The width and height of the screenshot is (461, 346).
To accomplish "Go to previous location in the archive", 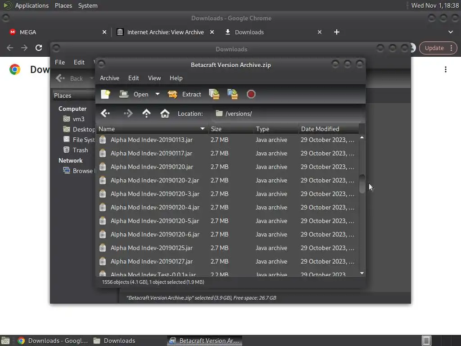I will tap(105, 114).
